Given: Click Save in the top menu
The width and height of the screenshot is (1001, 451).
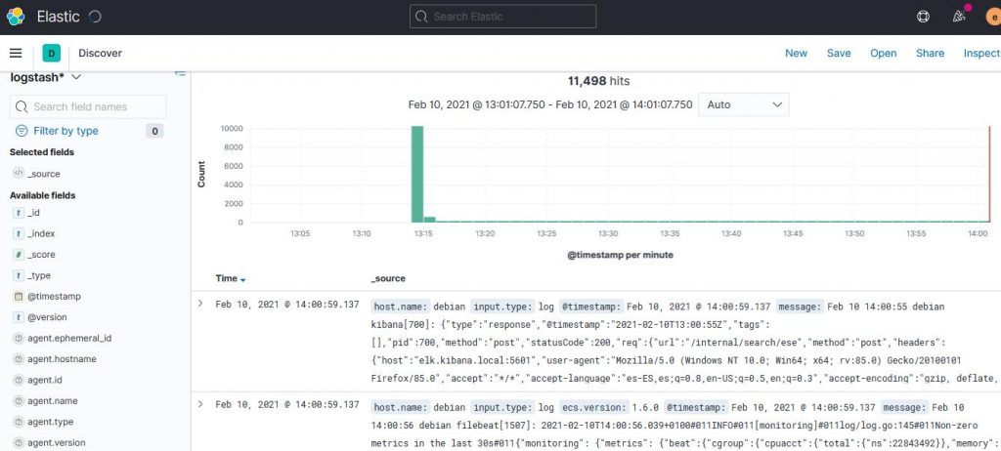Looking at the screenshot, I should [x=839, y=53].
